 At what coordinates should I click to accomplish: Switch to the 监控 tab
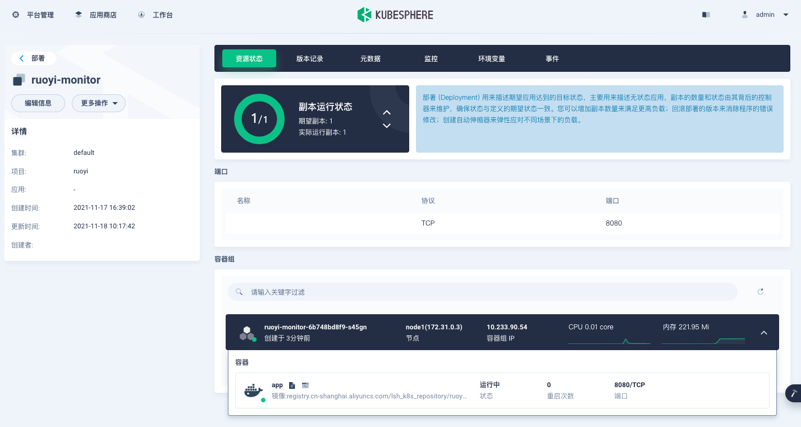tap(431, 58)
